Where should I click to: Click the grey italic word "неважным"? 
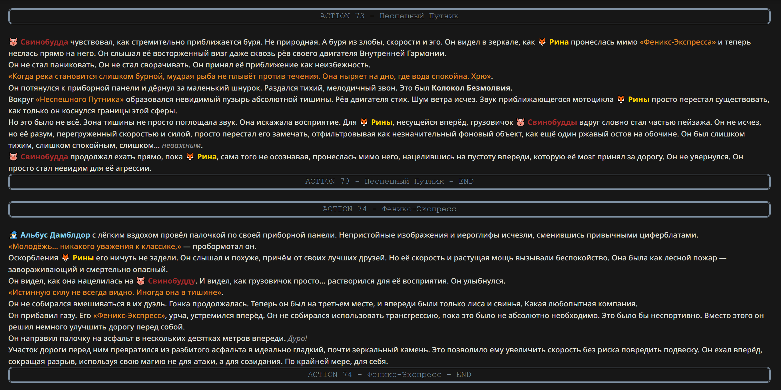point(181,145)
